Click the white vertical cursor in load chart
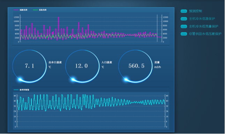The width and height of the screenshot is (225, 134). [x=157, y=28]
